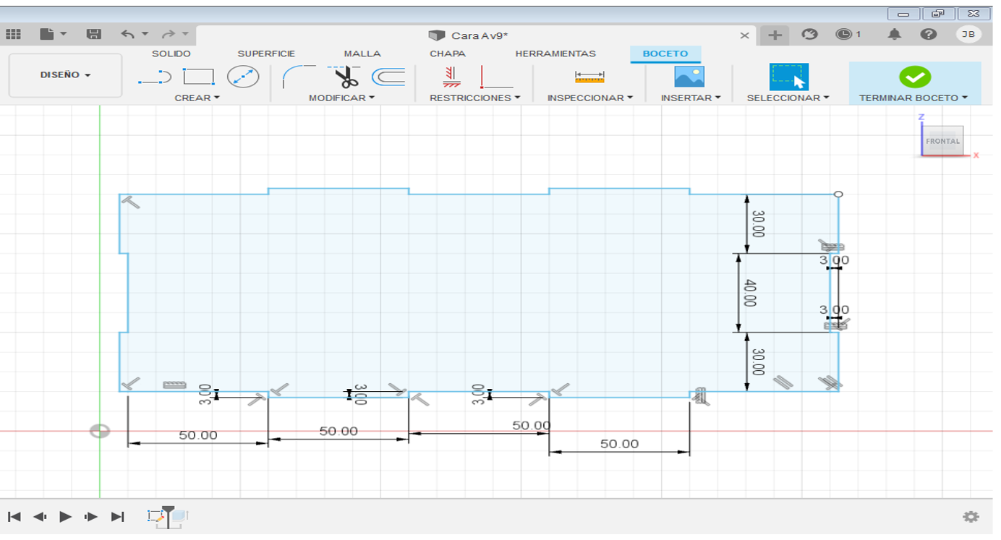The image size is (1001, 540).
Task: Select the BOCETO tab
Action: coord(665,53)
